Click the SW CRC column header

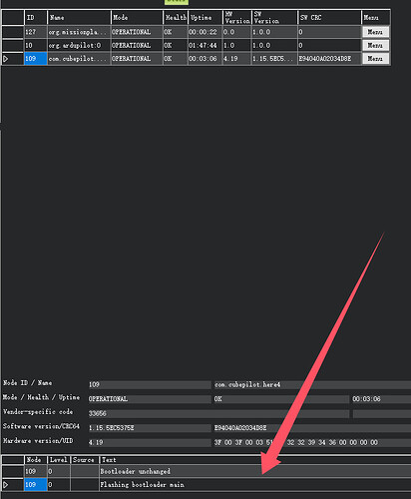(329, 17)
